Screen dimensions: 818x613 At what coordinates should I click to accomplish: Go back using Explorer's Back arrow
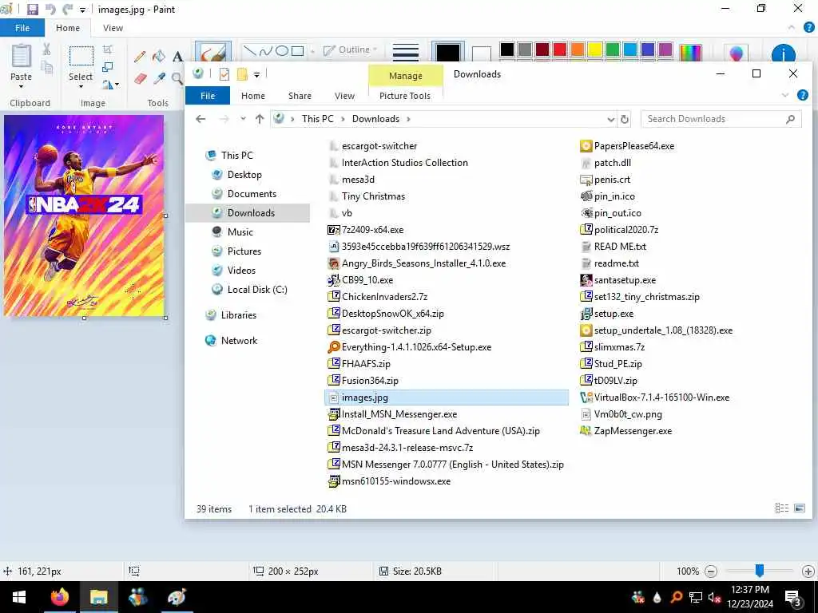coord(201,119)
